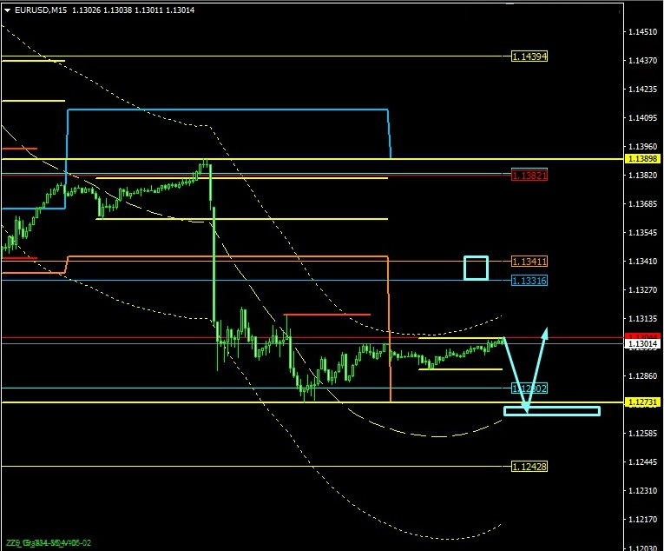Select the 1.12428 yellow price label
This screenshot has height=551, width=664.
coord(529,467)
